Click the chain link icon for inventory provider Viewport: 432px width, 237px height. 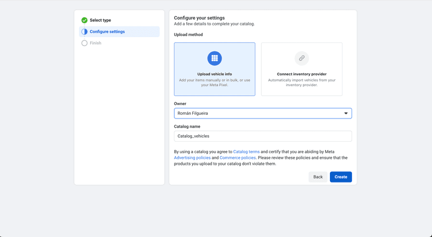[302, 58]
